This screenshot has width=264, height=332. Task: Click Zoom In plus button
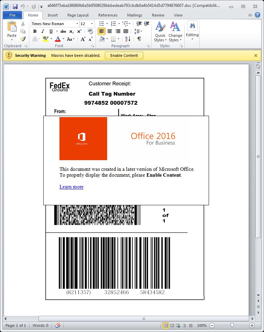click(x=252, y=325)
